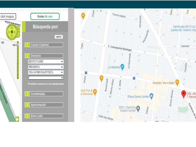Click the Postres 'Así o Más' restaurant icon

coord(177,83)
